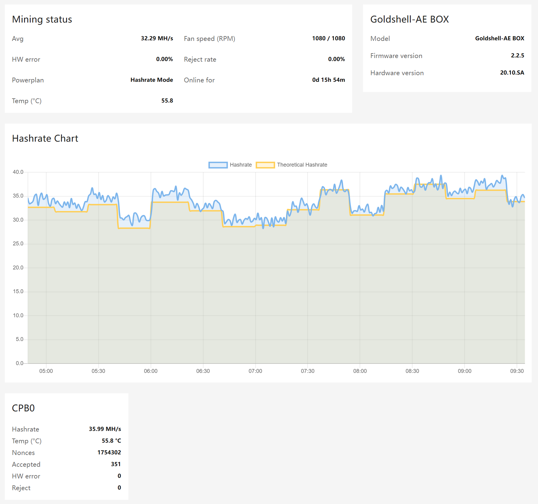The height and width of the screenshot is (504, 538).
Task: Click the '30.0' y-axis label
Action: click(x=18, y=220)
